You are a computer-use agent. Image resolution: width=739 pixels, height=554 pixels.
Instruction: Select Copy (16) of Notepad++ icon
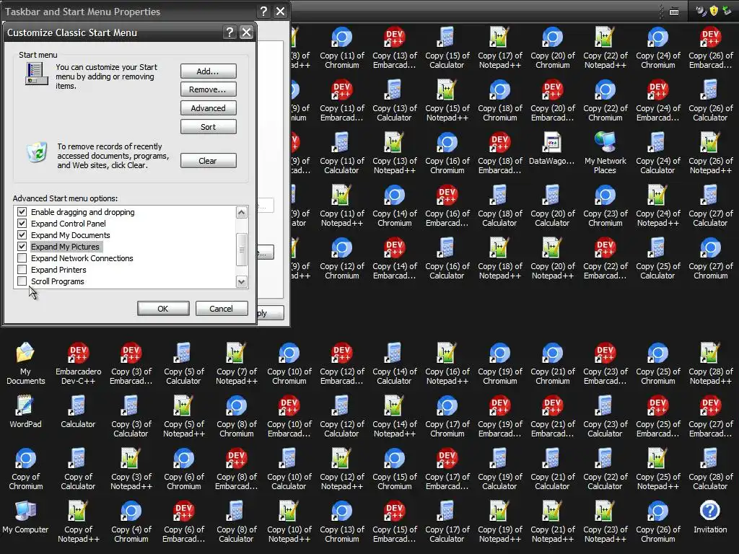click(x=447, y=364)
